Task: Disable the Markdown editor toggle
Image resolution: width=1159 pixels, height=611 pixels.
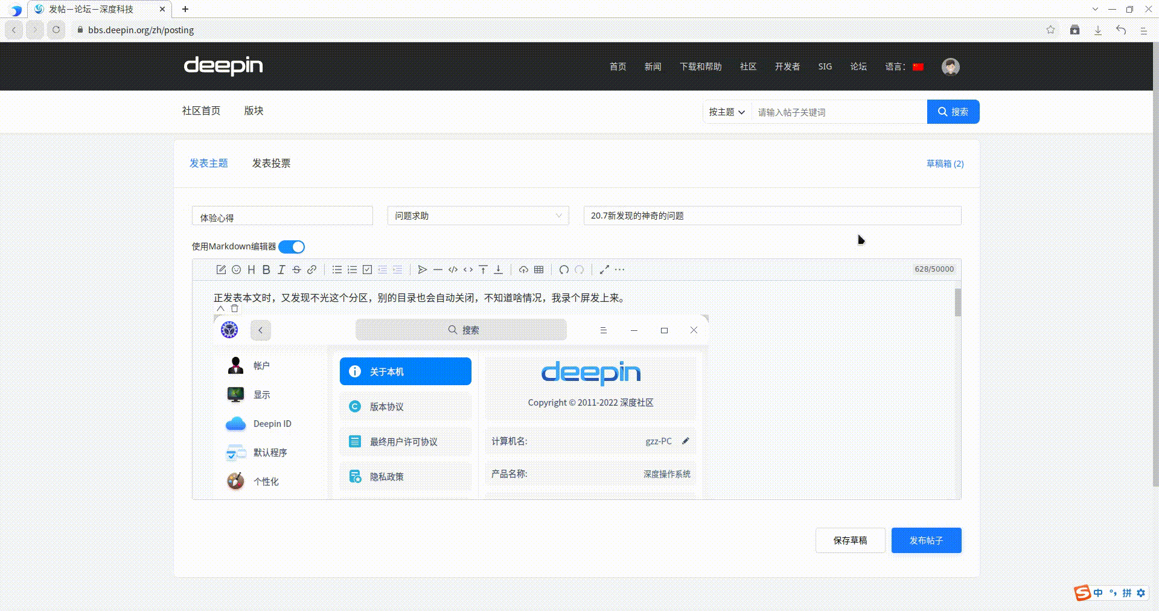Action: coord(292,246)
